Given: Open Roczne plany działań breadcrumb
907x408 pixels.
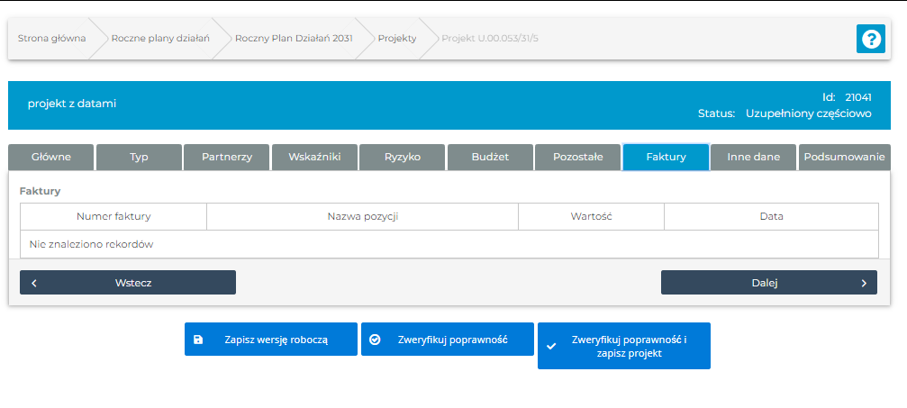Looking at the screenshot, I should 159,39.
